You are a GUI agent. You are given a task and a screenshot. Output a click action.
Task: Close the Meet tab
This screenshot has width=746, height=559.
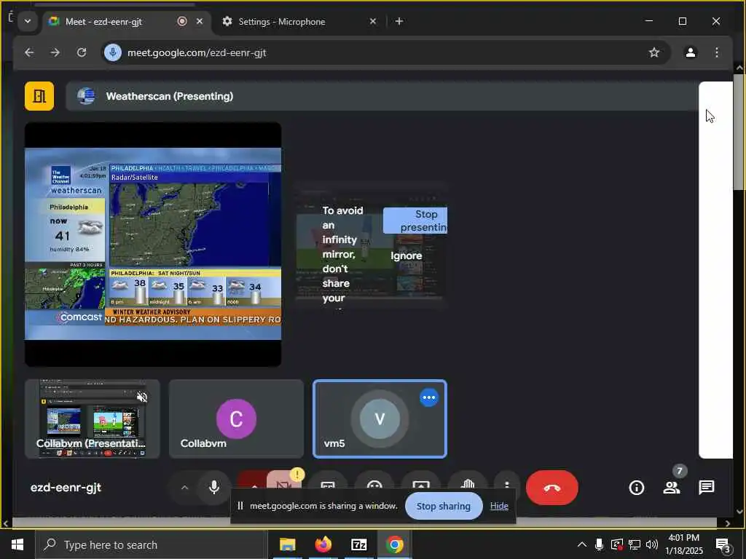pos(200,21)
